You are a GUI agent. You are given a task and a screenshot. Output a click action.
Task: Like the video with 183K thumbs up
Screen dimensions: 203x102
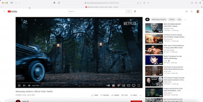click(x=95, y=95)
